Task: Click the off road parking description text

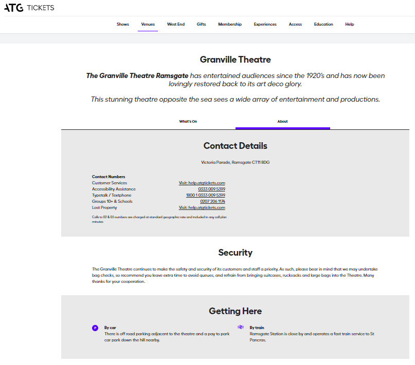Action: pyautogui.click(x=167, y=337)
